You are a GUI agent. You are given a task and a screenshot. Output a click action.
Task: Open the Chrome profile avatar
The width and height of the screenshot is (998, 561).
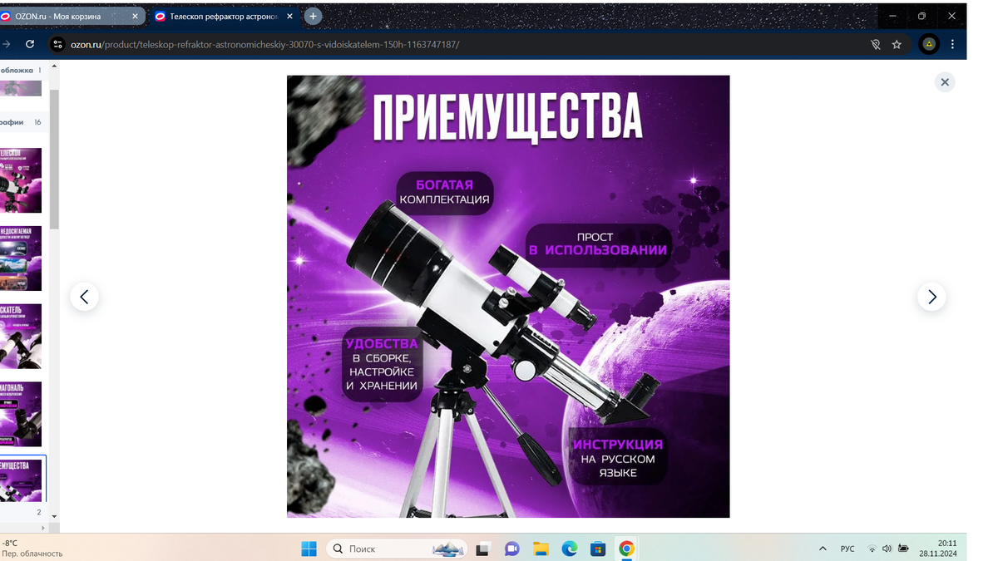click(x=929, y=44)
